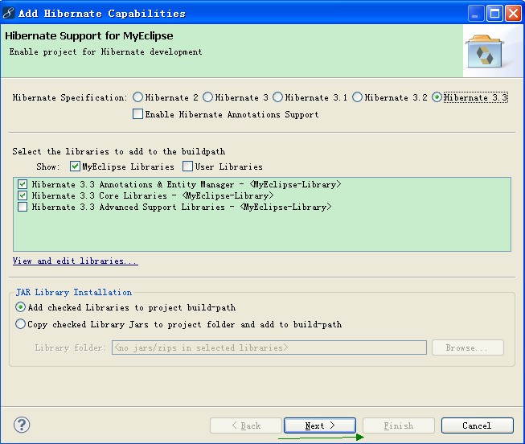525x444 pixels.
Task: Select Hibernate 2 specification
Action: click(137, 97)
